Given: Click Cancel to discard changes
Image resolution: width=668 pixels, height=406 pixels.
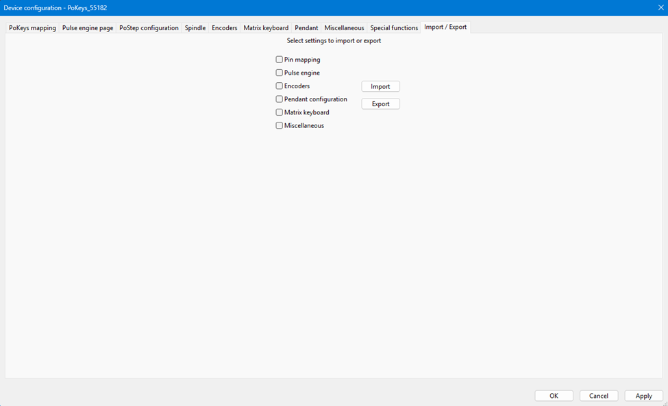Looking at the screenshot, I should pyautogui.click(x=599, y=396).
